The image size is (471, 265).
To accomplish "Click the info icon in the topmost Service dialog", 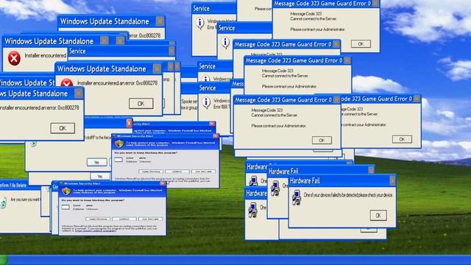I will point(200,23).
